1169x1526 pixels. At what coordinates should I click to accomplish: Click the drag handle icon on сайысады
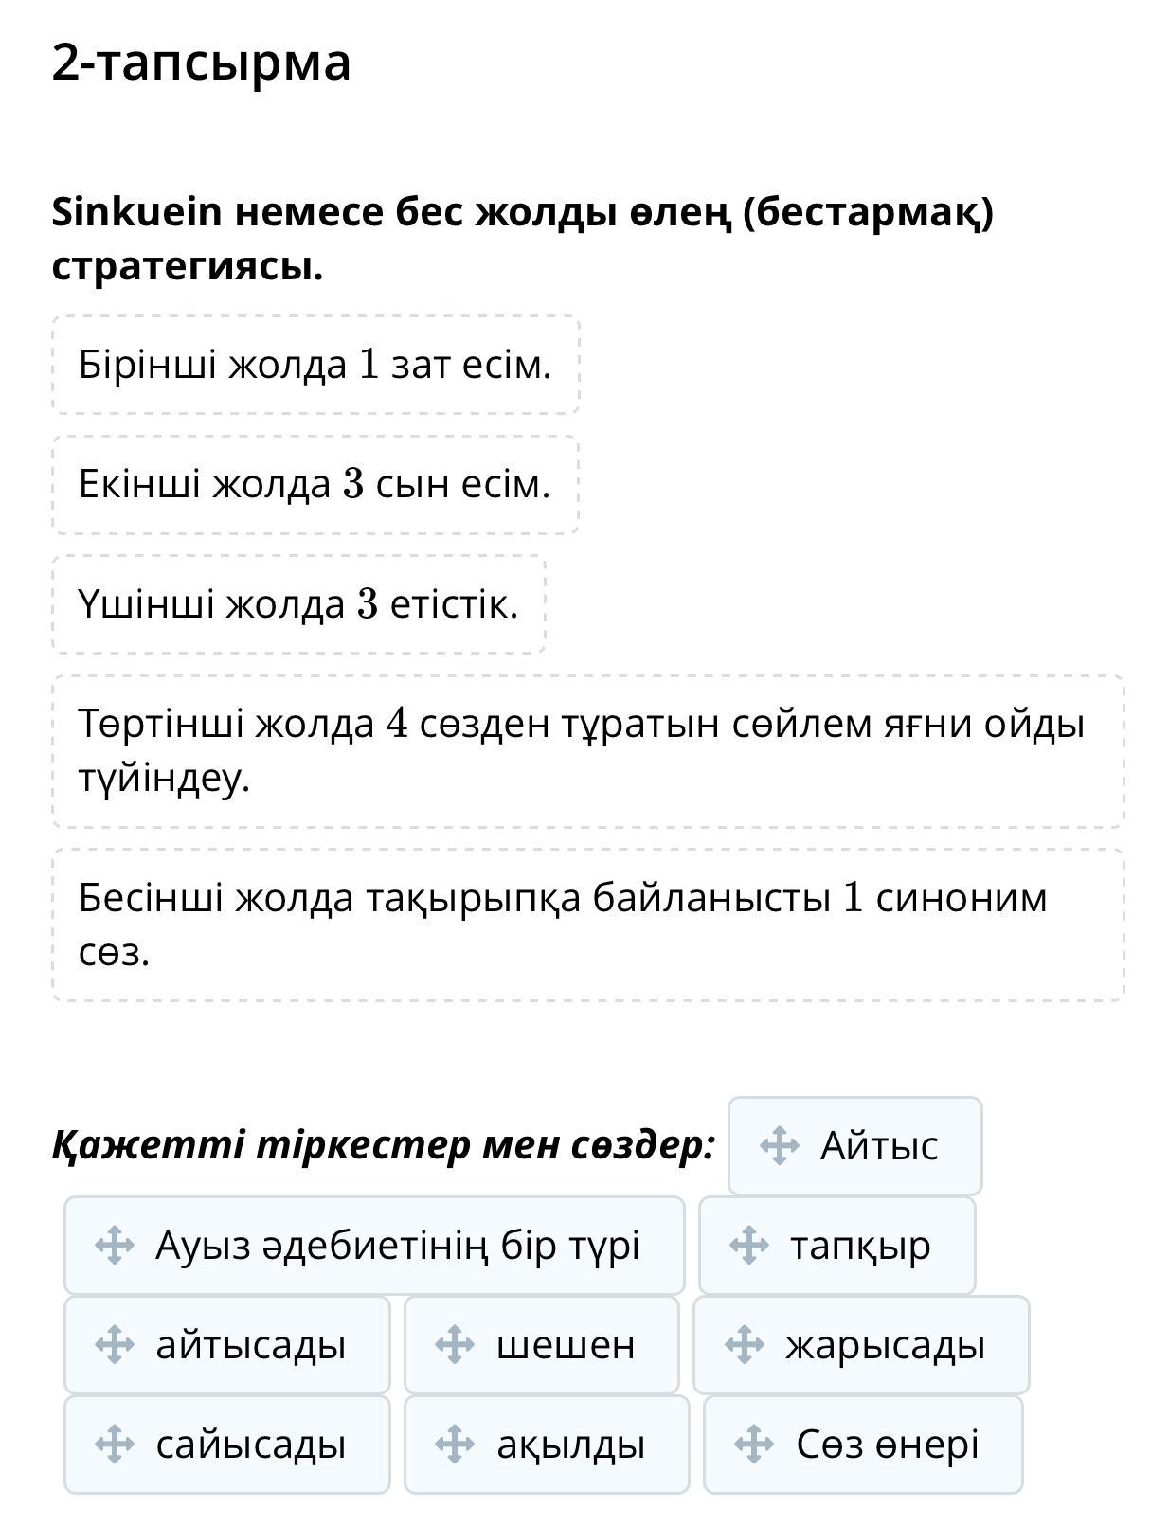pyautogui.click(x=114, y=1444)
